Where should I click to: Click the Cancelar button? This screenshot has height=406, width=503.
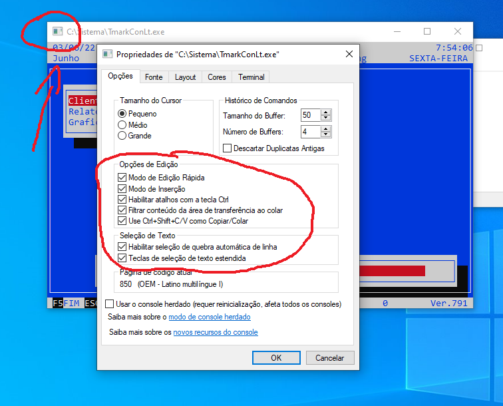tap(330, 357)
